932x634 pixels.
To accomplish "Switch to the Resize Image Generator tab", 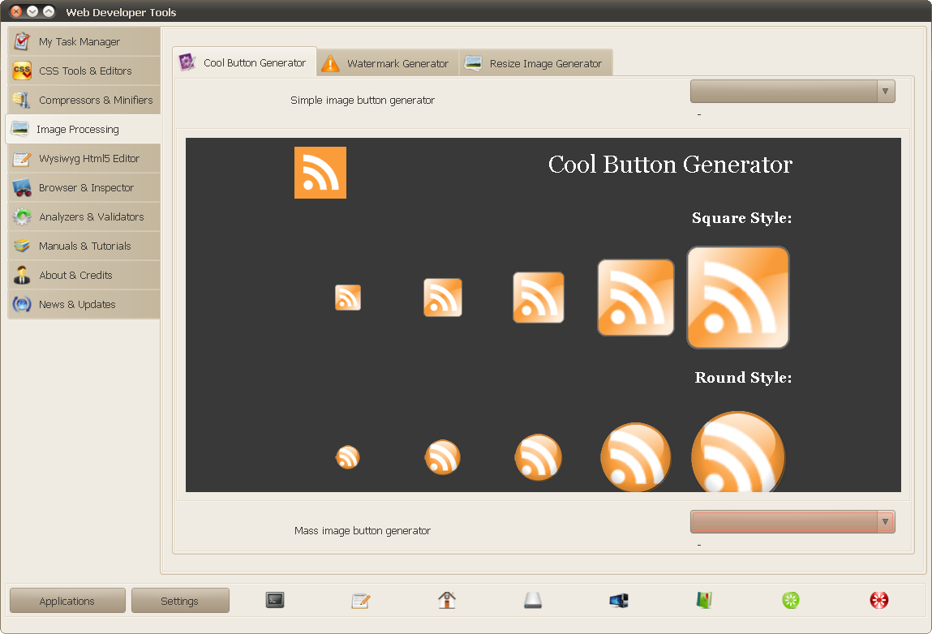I will click(x=535, y=63).
